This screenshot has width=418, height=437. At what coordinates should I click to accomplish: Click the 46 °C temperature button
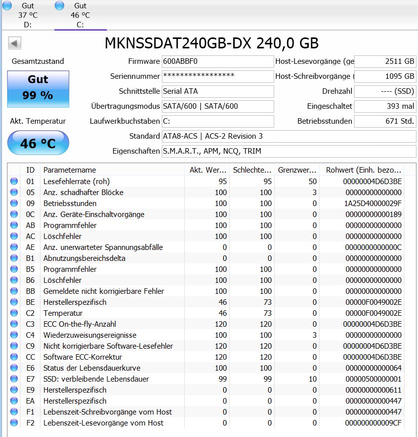[38, 143]
